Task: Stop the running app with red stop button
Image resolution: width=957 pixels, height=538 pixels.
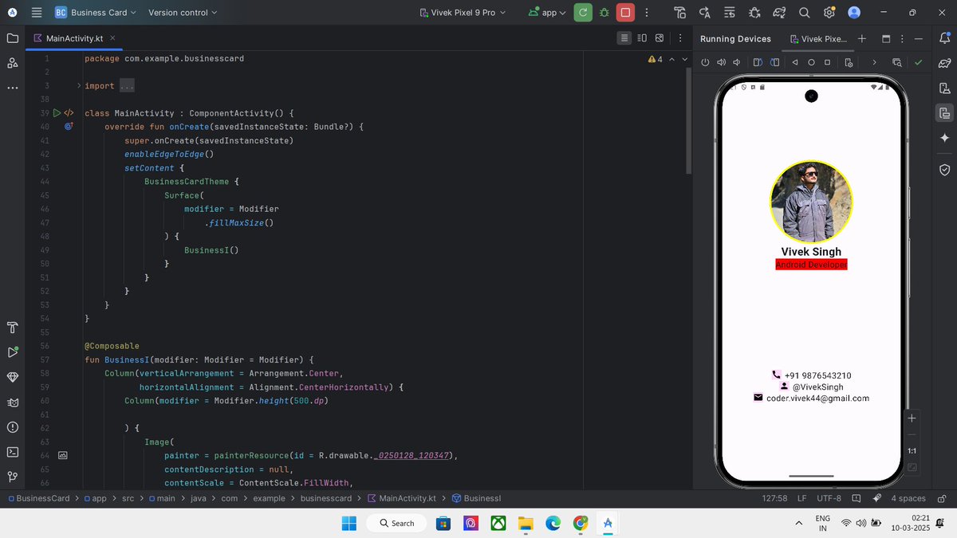Action: click(x=626, y=13)
